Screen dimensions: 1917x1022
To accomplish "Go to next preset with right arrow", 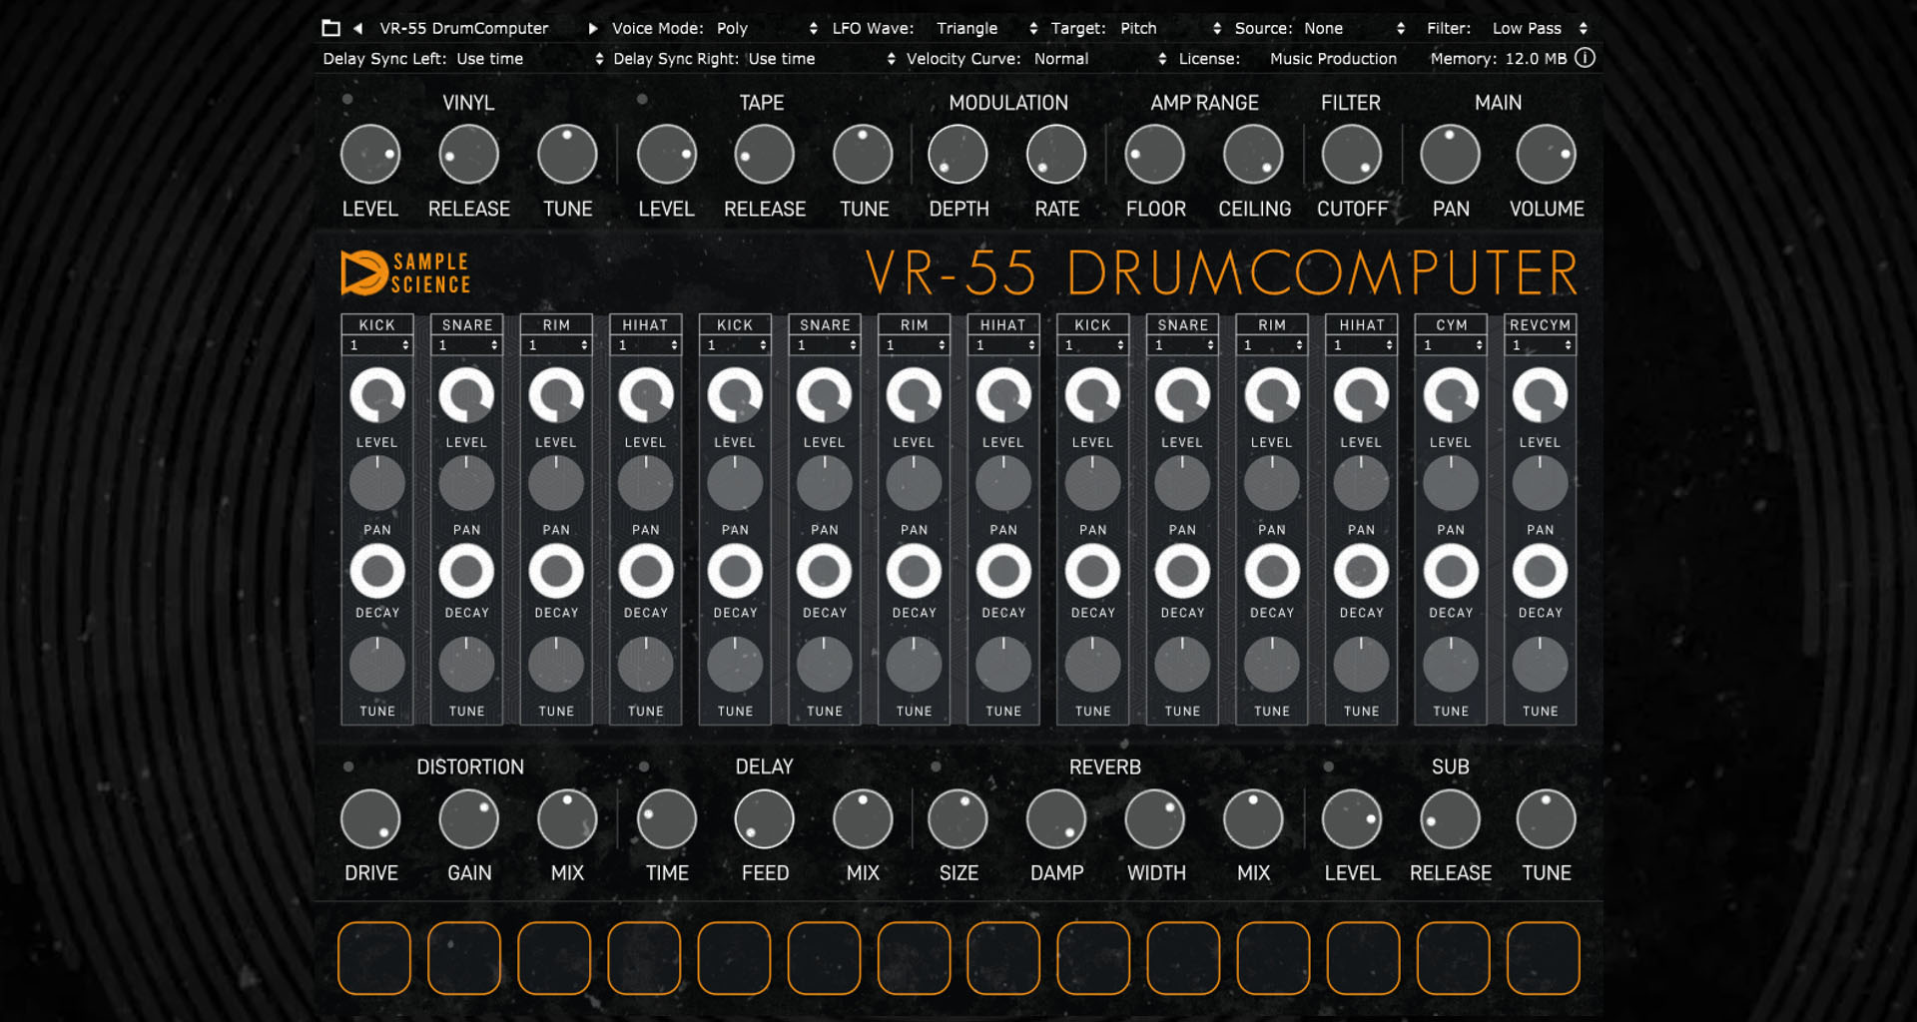I will (593, 28).
